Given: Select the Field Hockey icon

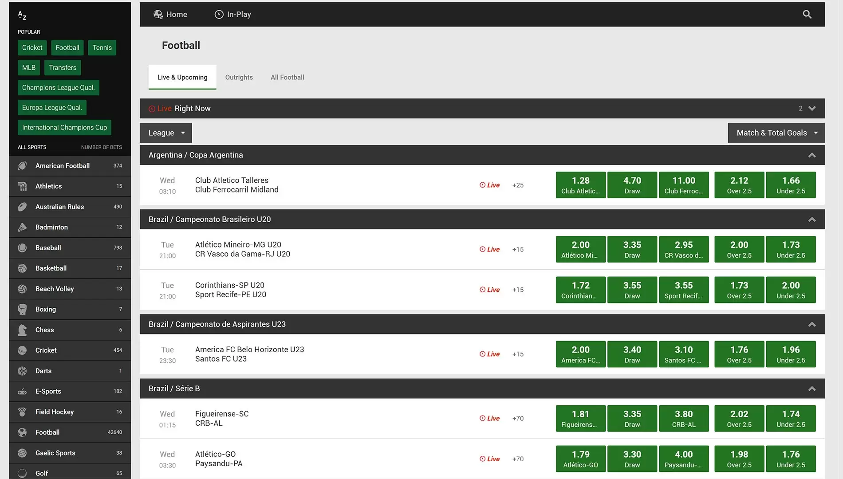Looking at the screenshot, I should (22, 412).
